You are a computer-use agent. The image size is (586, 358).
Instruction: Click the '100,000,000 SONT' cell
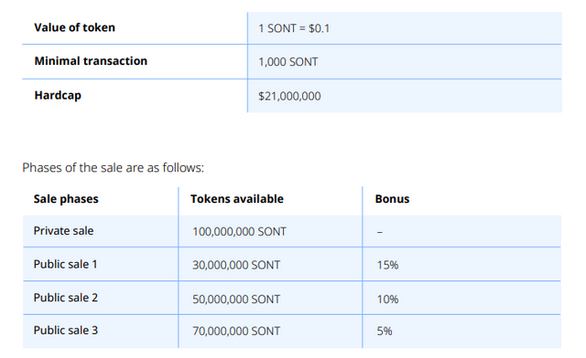click(239, 232)
